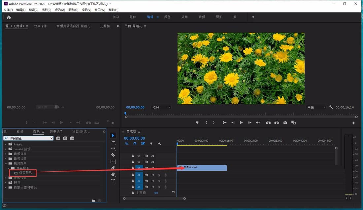This screenshot has height=210, width=363.
Task: Play the program monitor video
Action: click(241, 122)
